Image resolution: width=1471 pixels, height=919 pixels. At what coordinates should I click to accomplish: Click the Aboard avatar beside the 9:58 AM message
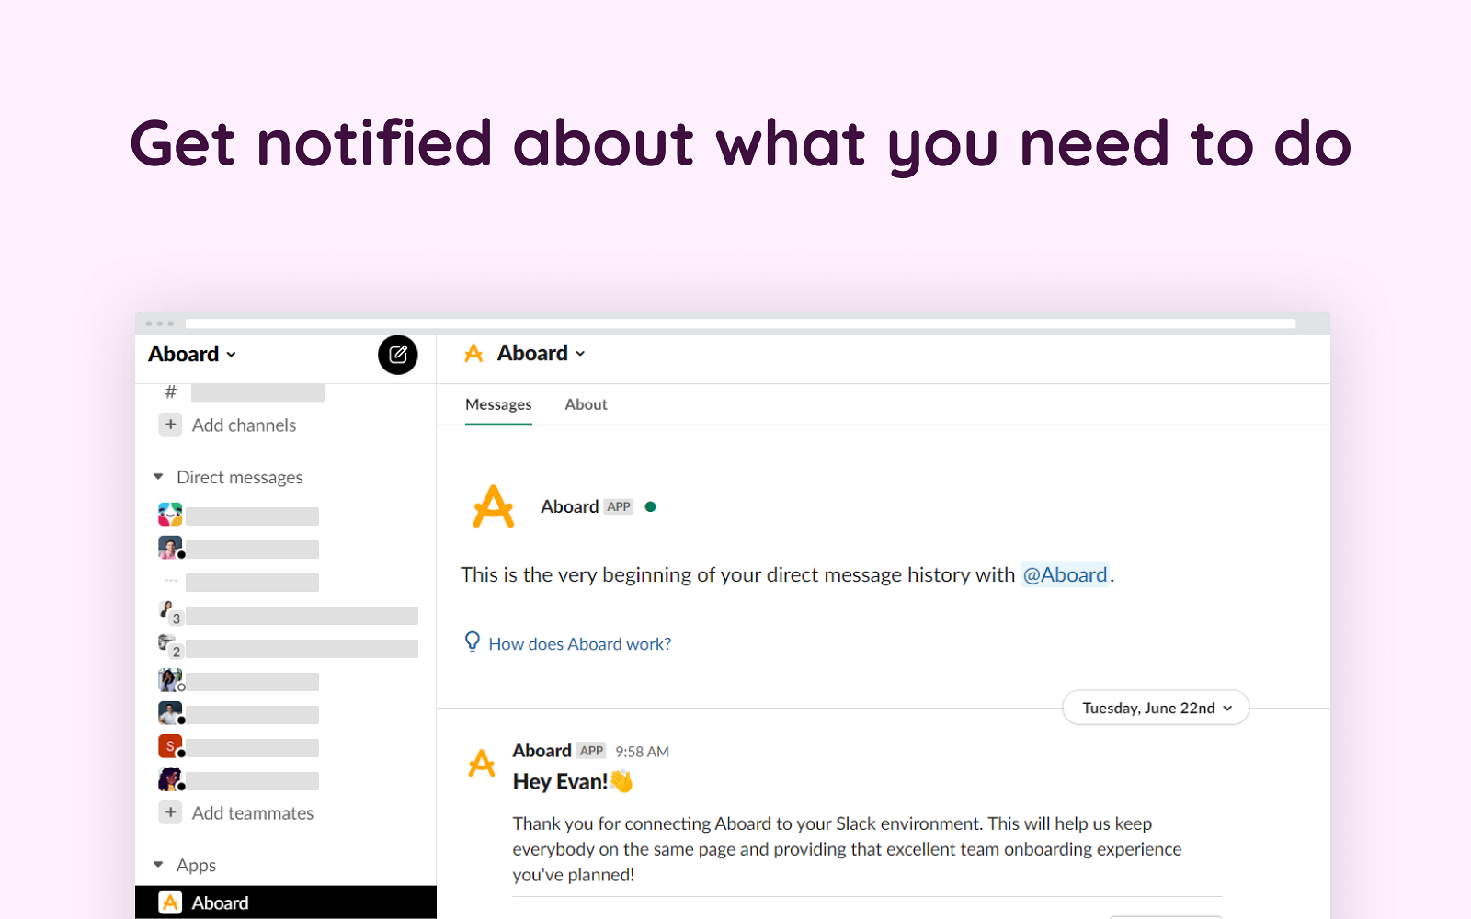(x=482, y=763)
